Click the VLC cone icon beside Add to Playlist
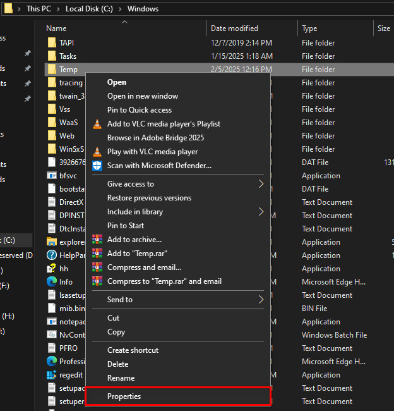Image resolution: width=394 pixels, height=411 pixels. [97, 124]
